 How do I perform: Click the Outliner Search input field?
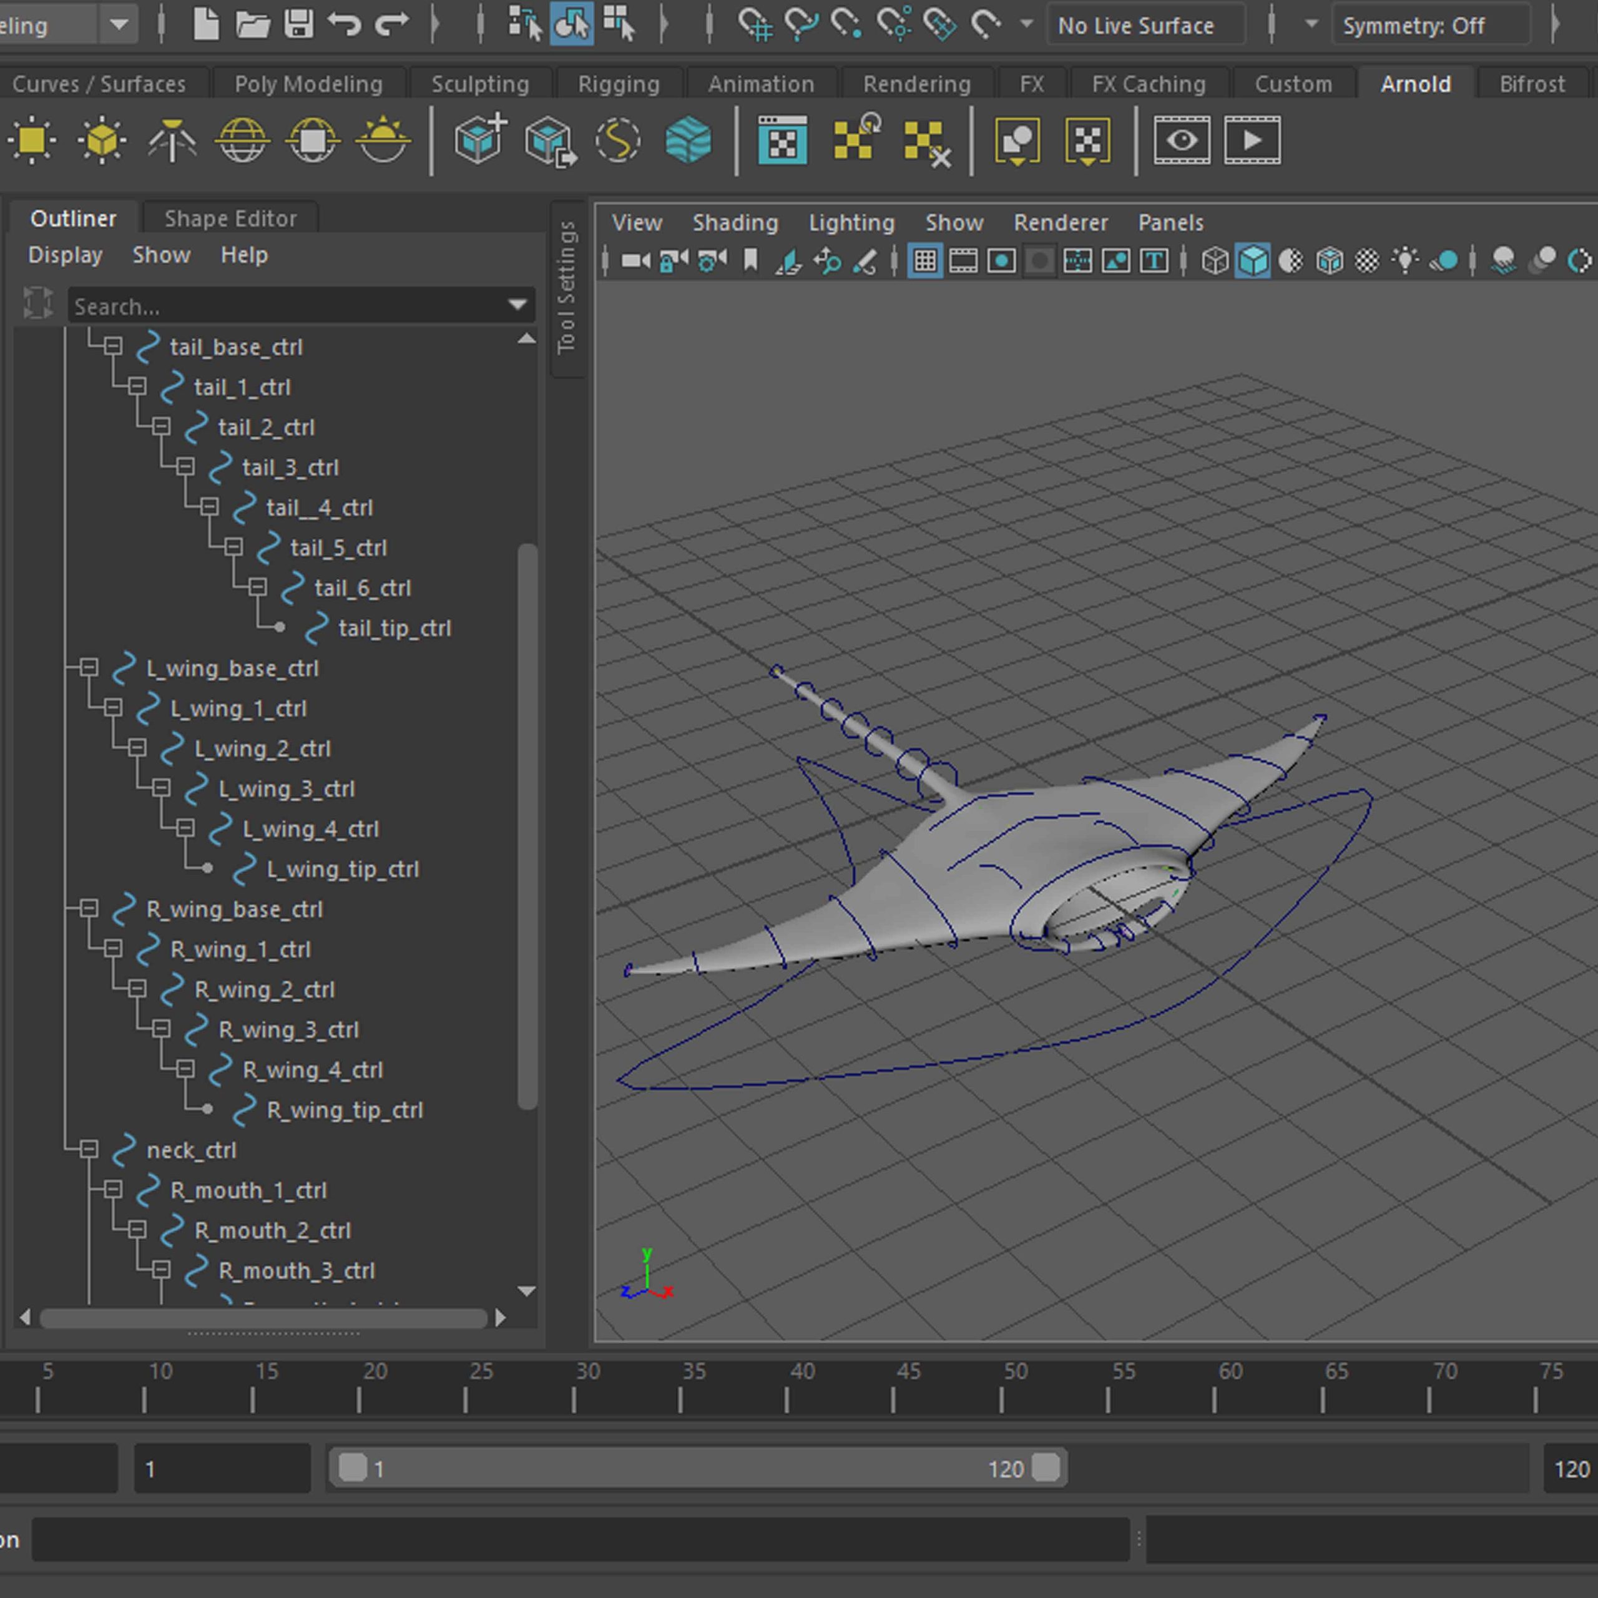[x=287, y=306]
